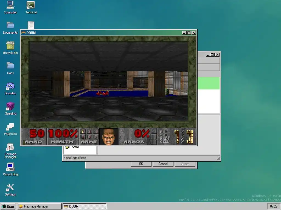
Task: Select the DOOM taskbar button
Action: pos(85,206)
